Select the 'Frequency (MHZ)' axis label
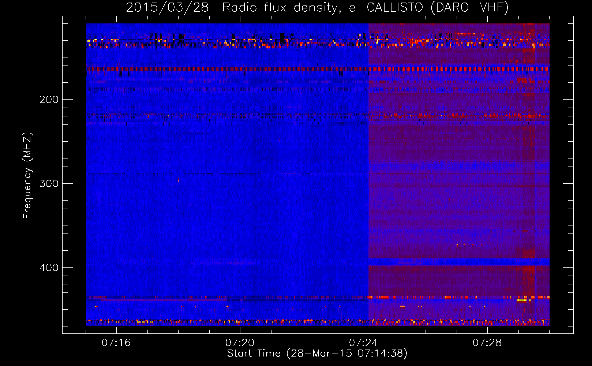 (x=27, y=175)
